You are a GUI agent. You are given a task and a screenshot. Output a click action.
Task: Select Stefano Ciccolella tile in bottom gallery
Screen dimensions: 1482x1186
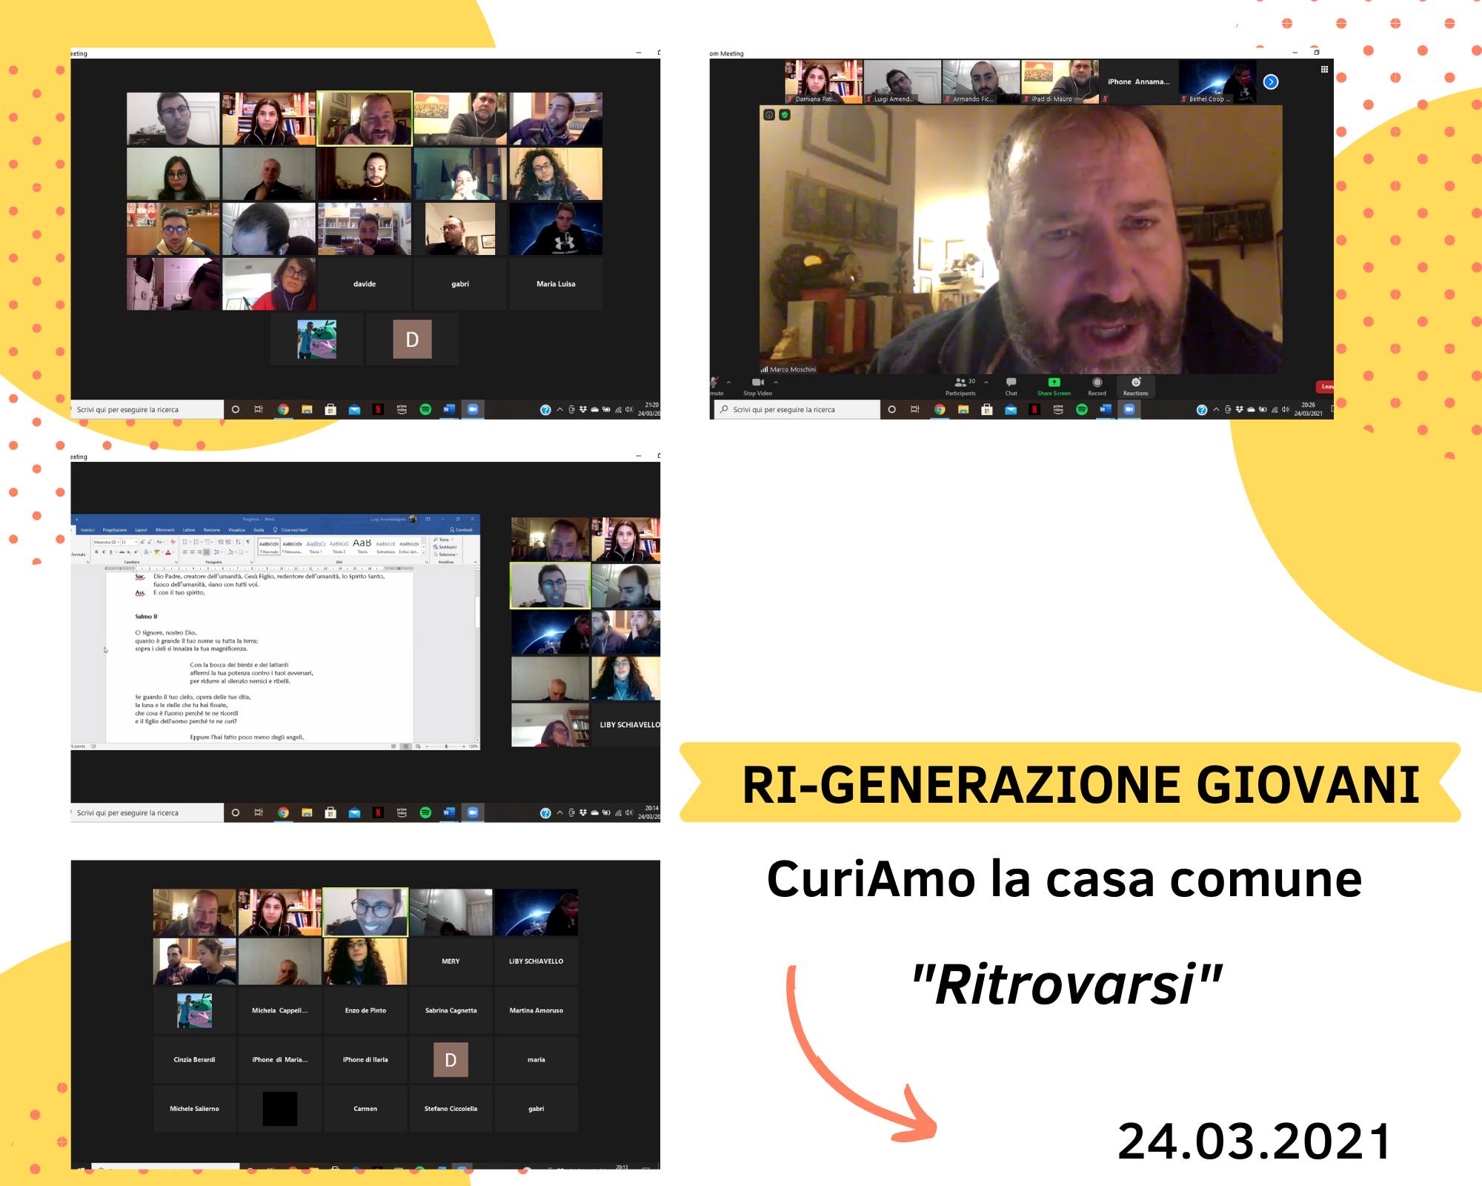pyautogui.click(x=451, y=1108)
